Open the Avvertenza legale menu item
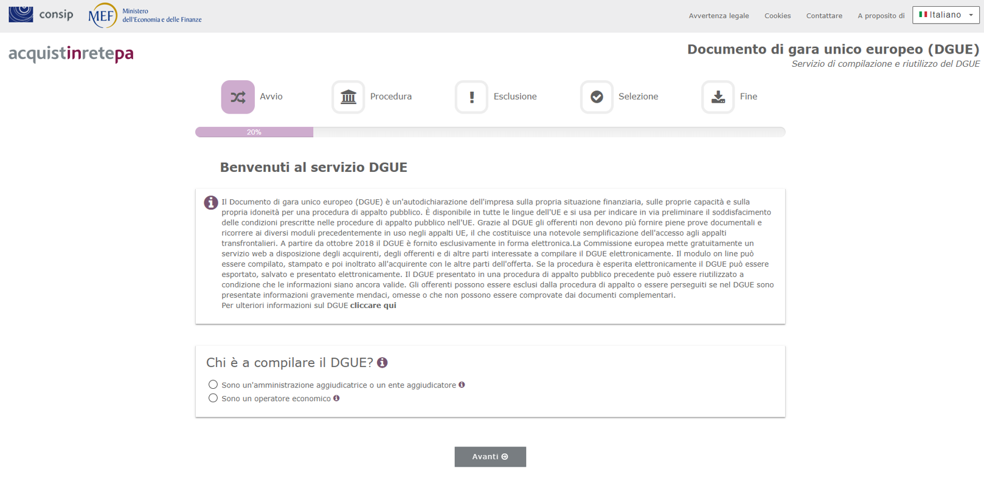The width and height of the screenshot is (984, 483). pos(718,16)
